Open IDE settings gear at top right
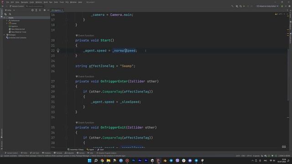This screenshot has height=164, width=292. [x=289, y=6]
